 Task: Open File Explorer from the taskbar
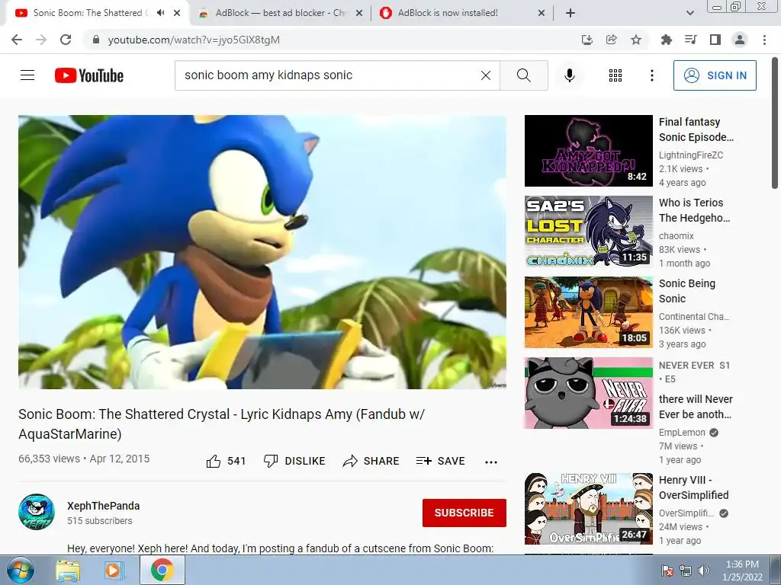(x=67, y=571)
